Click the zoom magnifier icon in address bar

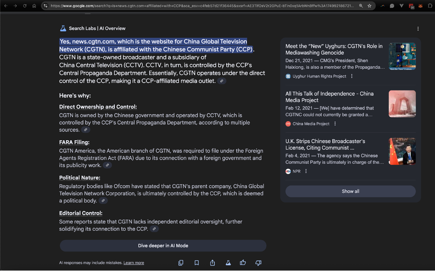pyautogui.click(x=361, y=6)
